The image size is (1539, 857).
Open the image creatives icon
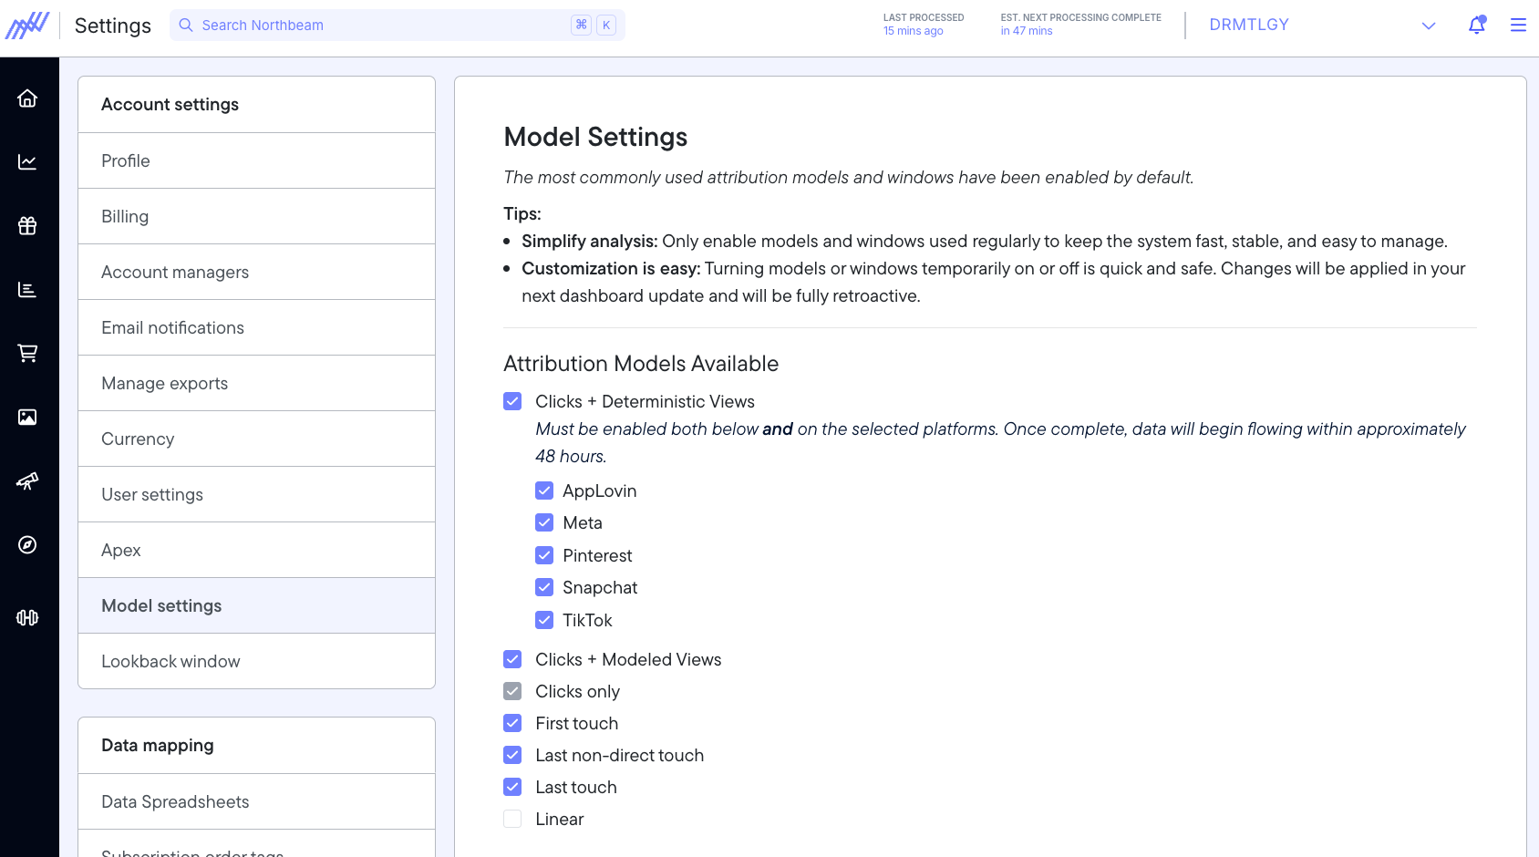point(27,418)
